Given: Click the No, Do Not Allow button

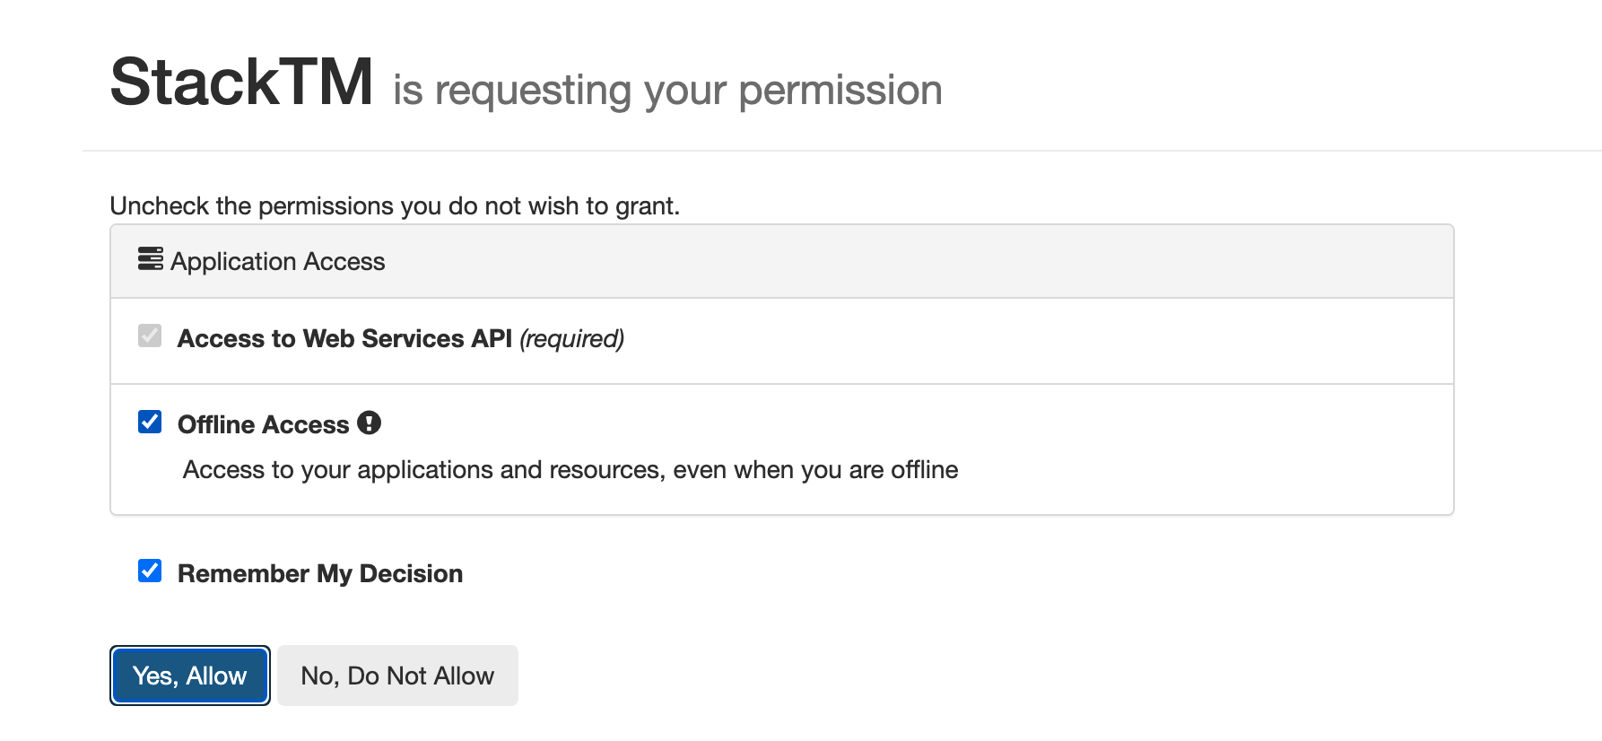Looking at the screenshot, I should pyautogui.click(x=397, y=676).
